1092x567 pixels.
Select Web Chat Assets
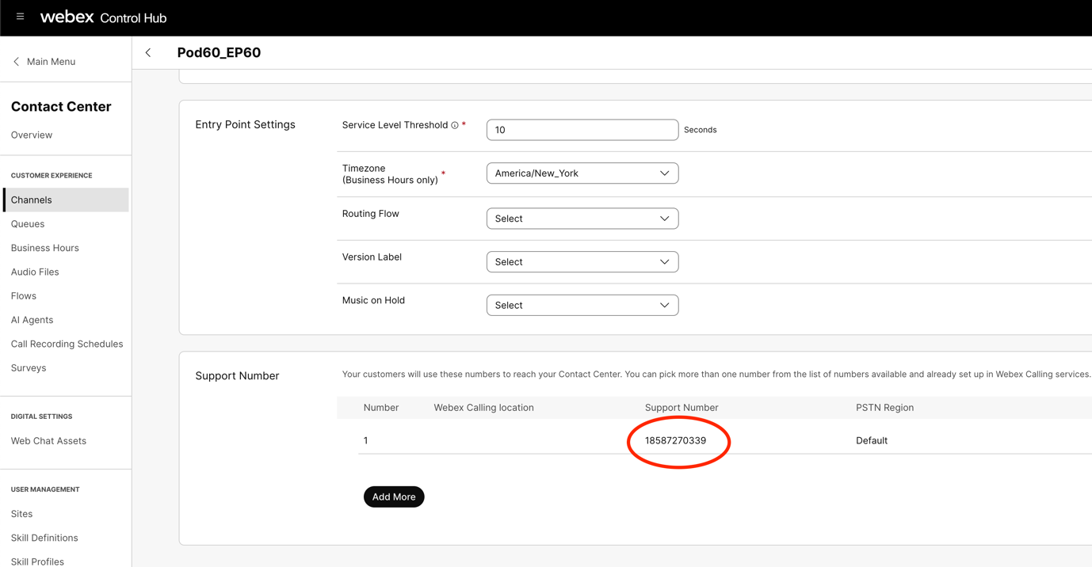[x=48, y=441]
